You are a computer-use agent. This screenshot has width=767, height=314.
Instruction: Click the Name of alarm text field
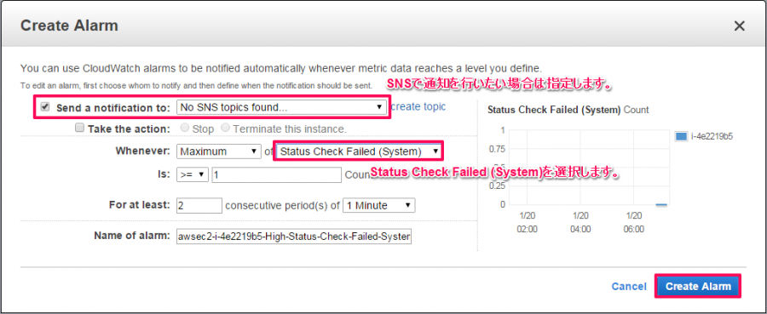tap(294, 237)
